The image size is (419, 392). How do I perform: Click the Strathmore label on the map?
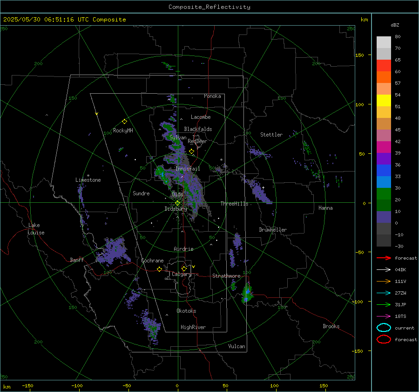[x=226, y=276]
